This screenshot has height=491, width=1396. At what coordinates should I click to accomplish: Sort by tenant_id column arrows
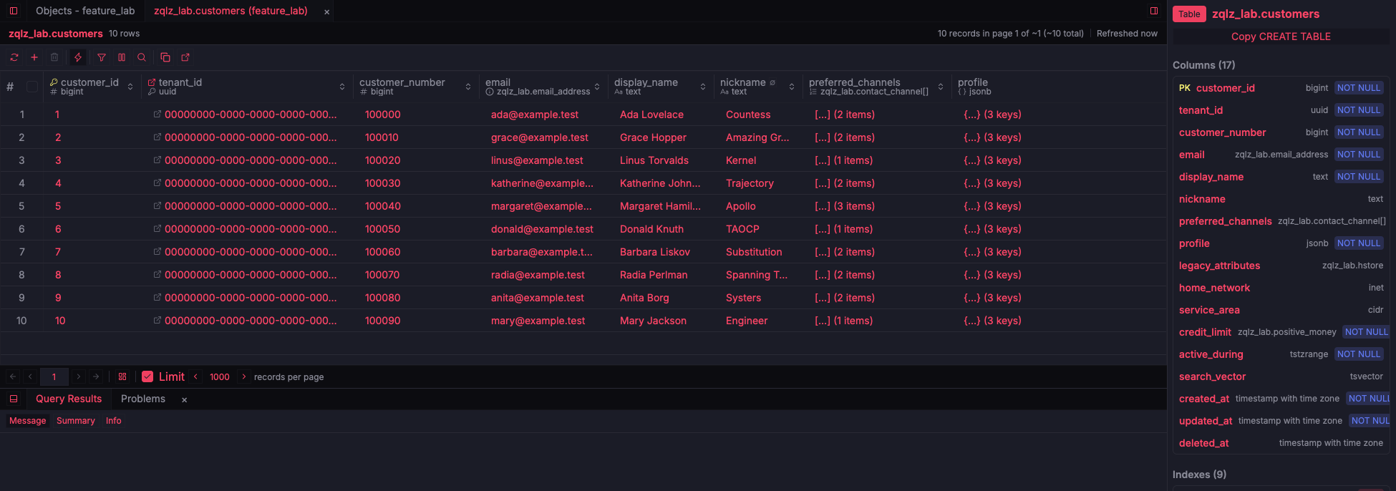coord(342,87)
